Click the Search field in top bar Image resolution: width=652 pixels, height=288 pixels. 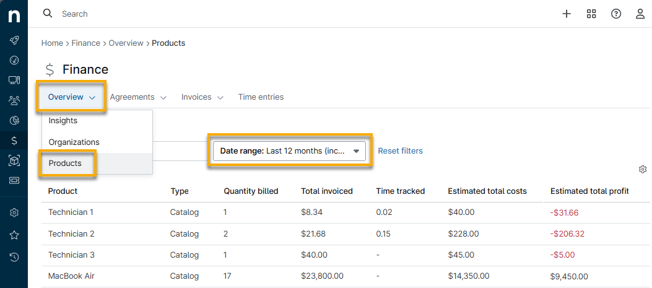186,14
